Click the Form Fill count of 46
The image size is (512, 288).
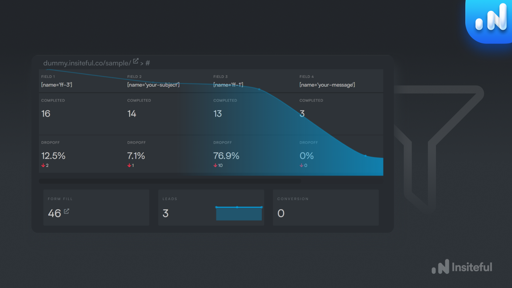click(54, 213)
